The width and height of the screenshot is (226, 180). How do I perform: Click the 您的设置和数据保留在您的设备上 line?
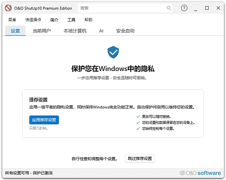coord(168,122)
